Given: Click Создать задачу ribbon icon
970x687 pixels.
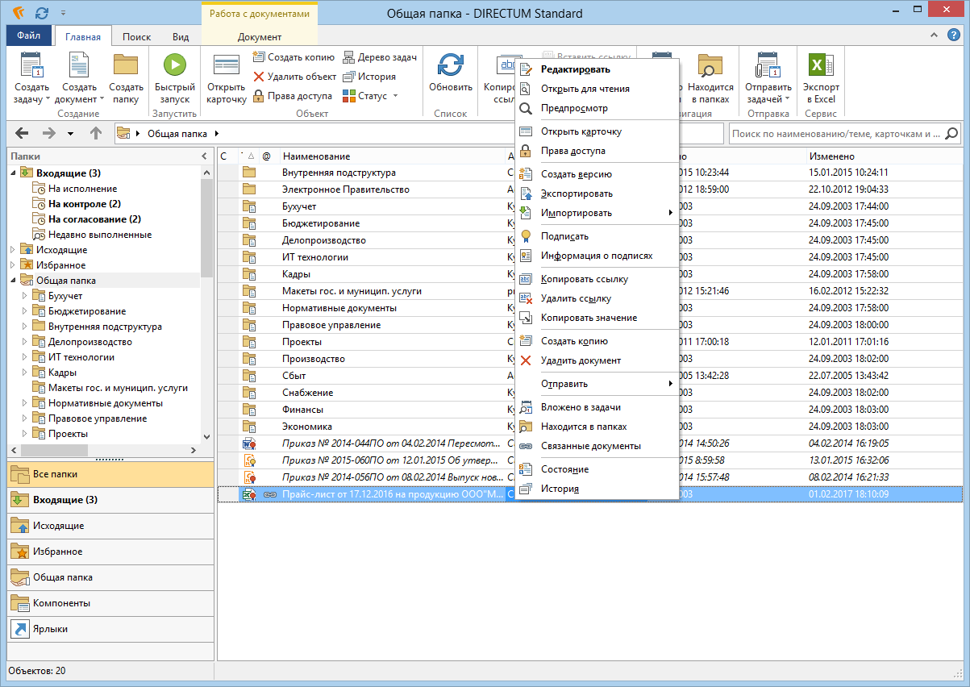Looking at the screenshot, I should point(31,65).
